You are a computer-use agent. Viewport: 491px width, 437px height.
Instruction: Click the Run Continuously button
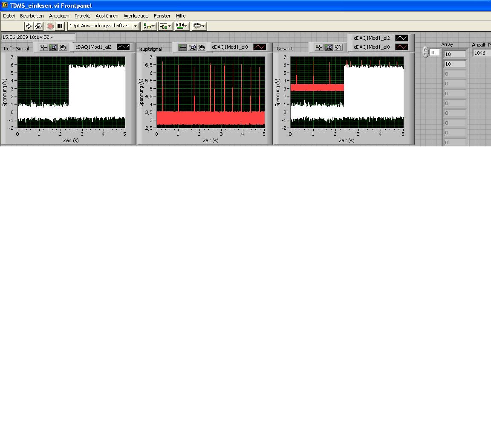pos(38,26)
